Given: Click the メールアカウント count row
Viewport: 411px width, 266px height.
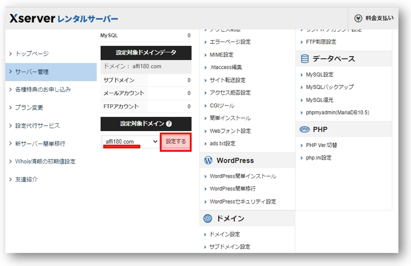Looking at the screenshot, I should (x=146, y=93).
